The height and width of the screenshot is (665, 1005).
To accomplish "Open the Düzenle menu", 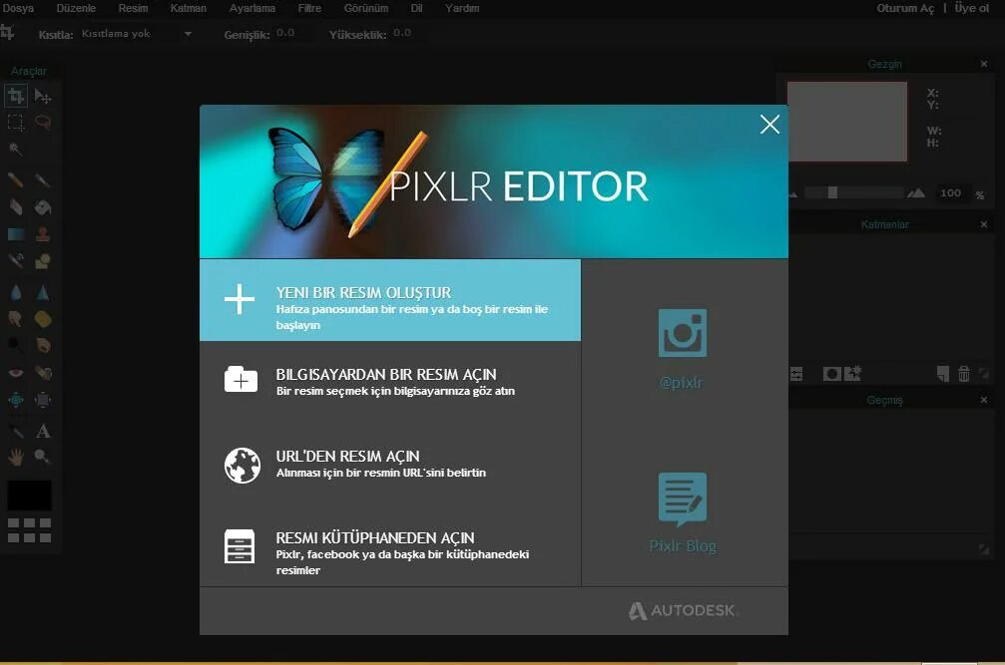I will [76, 8].
